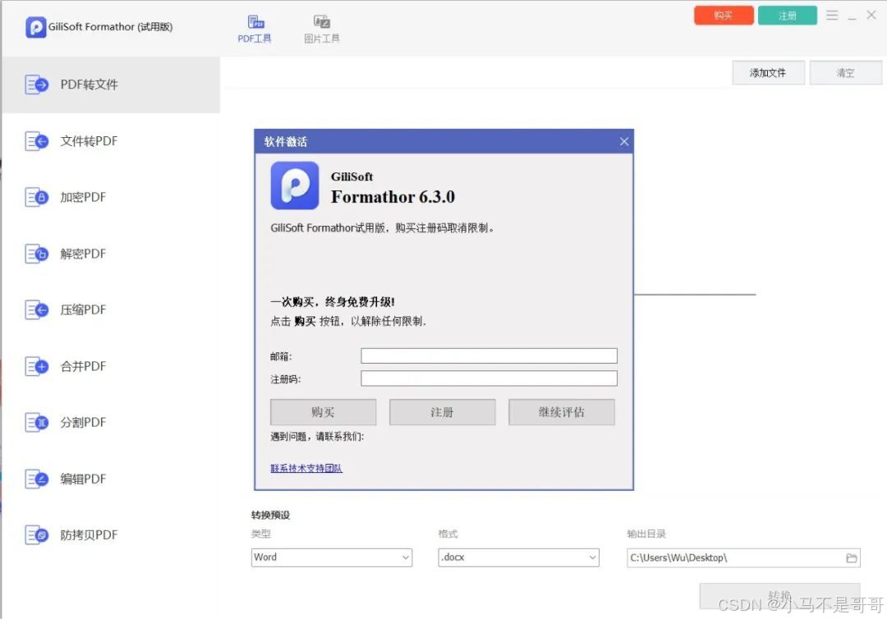The width and height of the screenshot is (887, 619).
Task: Click the GiliSoft Formathor logo icon in title bar
Action: [35, 26]
